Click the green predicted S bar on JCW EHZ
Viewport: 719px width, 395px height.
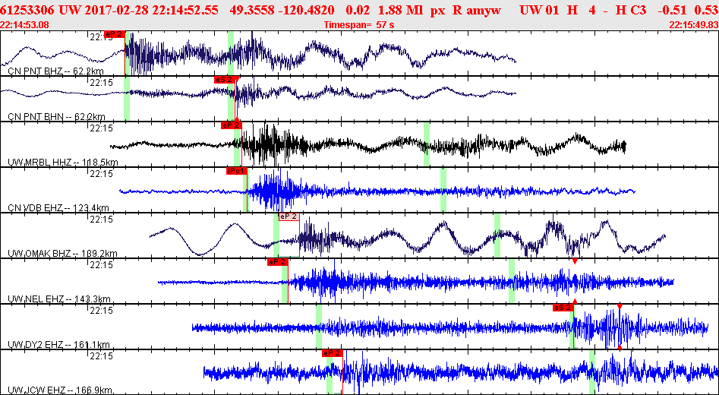point(592,372)
